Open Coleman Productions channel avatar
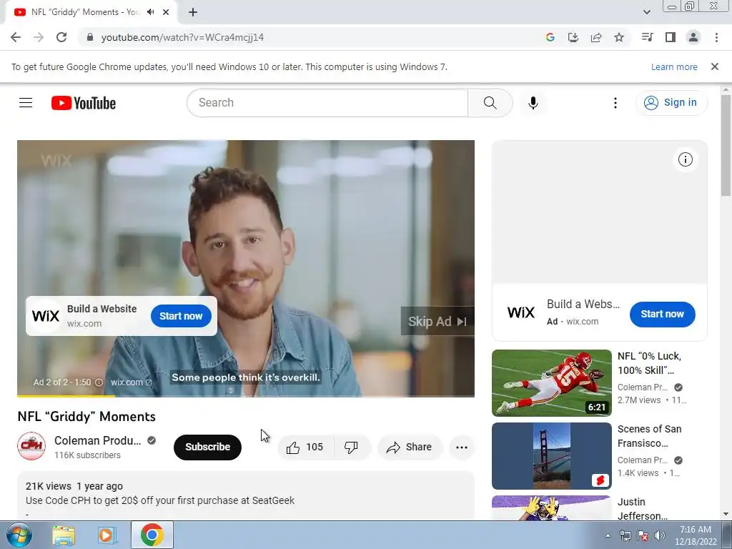Screen dimensions: 732x549 [x=31, y=446]
